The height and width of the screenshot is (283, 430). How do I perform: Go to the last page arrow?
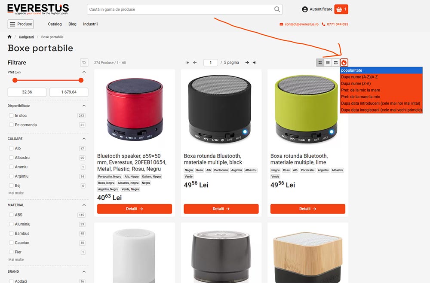pos(255,63)
